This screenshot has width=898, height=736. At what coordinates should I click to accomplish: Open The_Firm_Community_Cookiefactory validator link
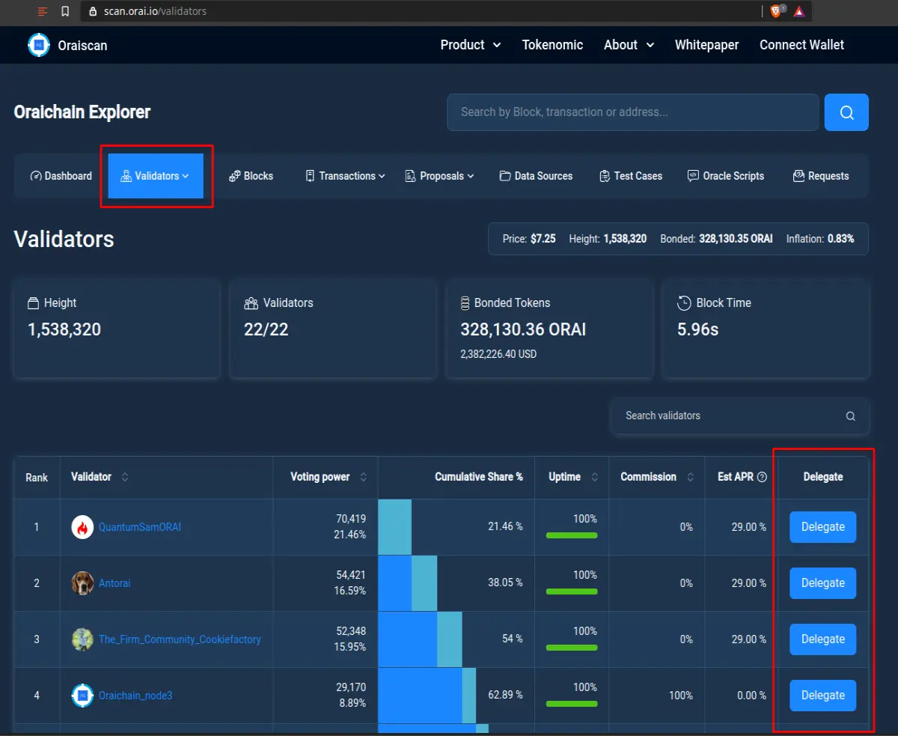pyautogui.click(x=180, y=639)
